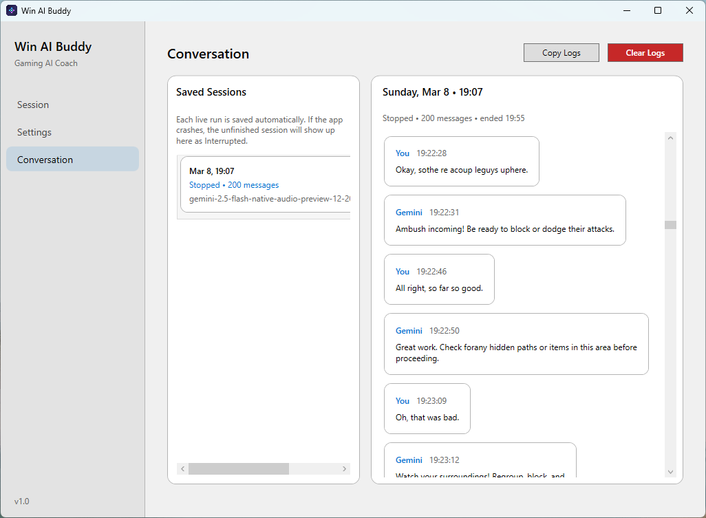Click the conversation scroll up arrow
706x518 pixels.
tap(670, 138)
